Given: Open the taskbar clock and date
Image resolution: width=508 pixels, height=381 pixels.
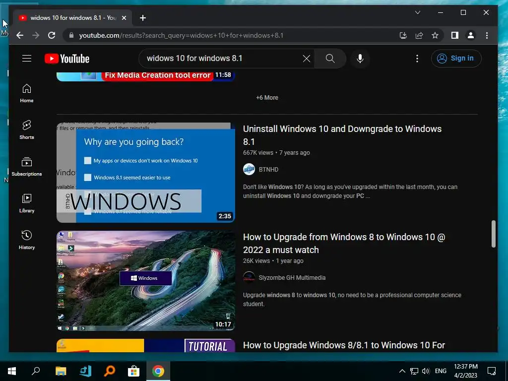Looking at the screenshot, I should click(465, 371).
